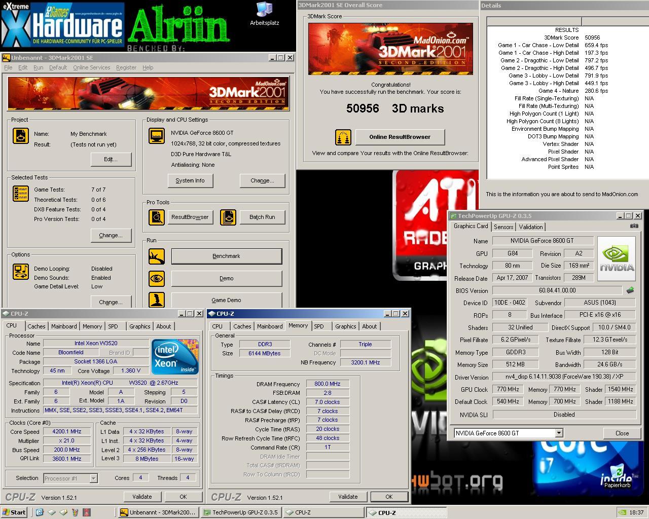Click OK in the right CPU-Z memory window
This screenshot has height=519, width=649.
pos(389,497)
